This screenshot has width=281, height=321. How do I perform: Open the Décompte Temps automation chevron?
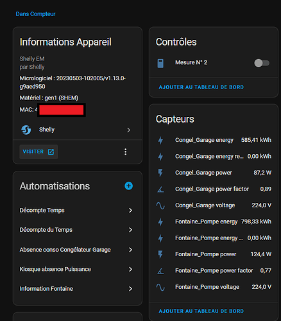(130, 211)
